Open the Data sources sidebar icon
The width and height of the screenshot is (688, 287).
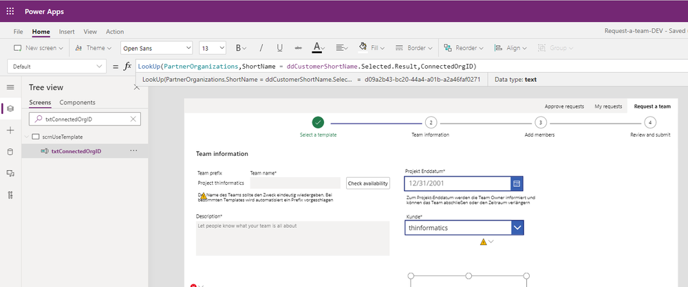[x=10, y=152]
